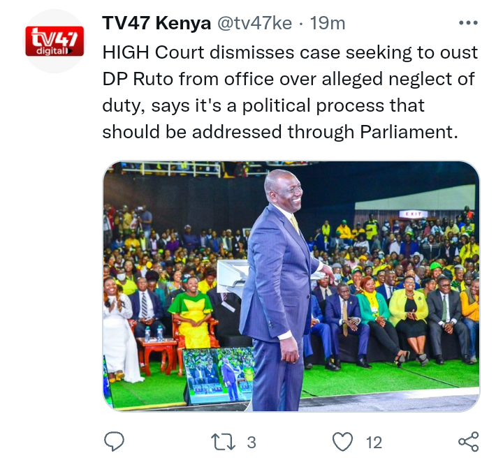Click the word Parliament in the tweet
Screen dimensions: 503x458
pos(409,132)
